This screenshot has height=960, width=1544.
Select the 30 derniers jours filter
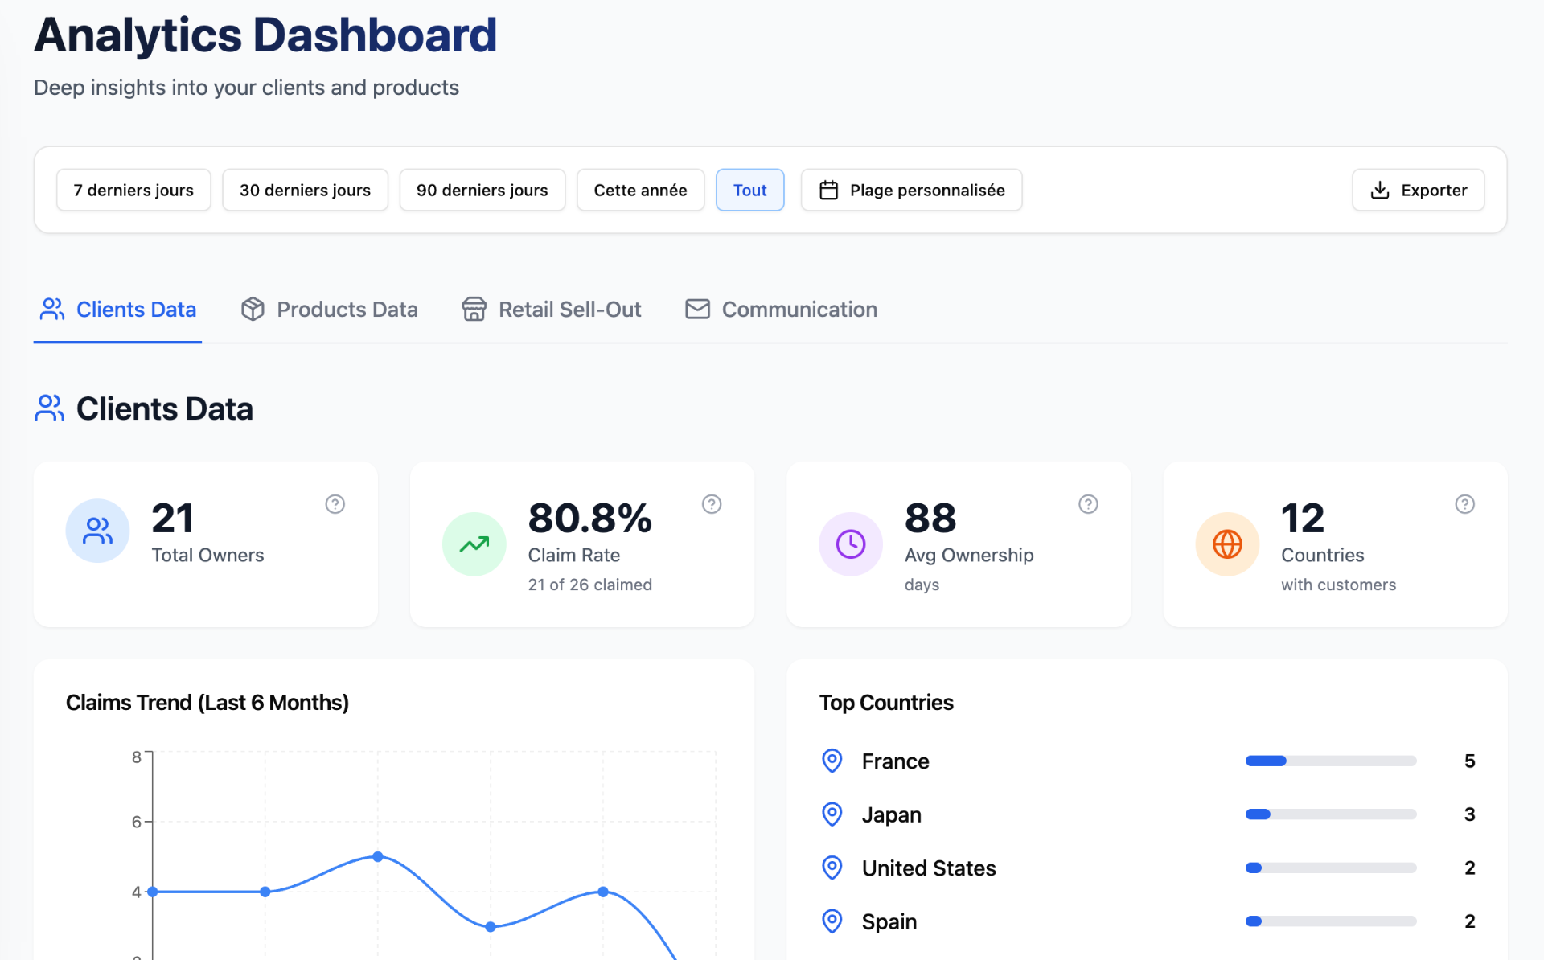click(305, 191)
